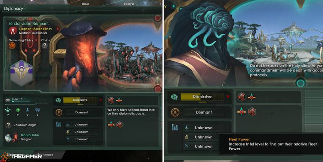Expand the red arrow next to small Dismissive bar
Screen dimensions: 323x162
[101, 100]
